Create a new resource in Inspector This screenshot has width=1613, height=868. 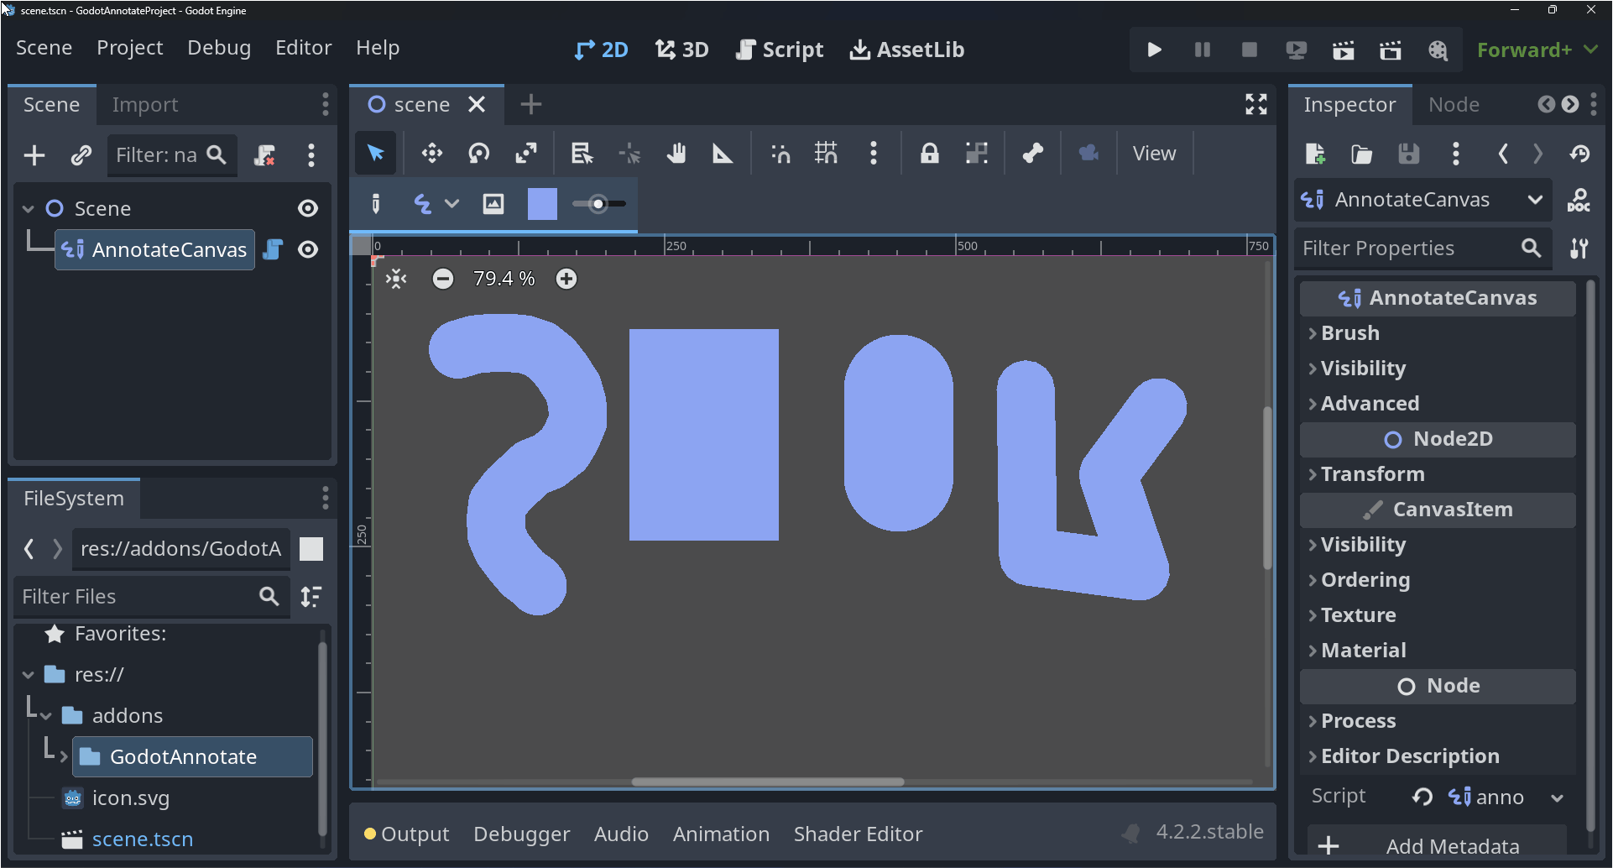tap(1315, 154)
